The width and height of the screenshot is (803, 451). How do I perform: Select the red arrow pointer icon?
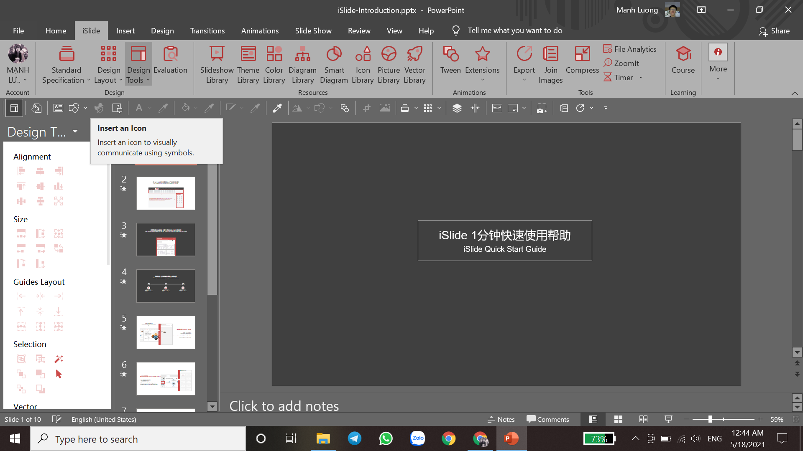tap(59, 374)
